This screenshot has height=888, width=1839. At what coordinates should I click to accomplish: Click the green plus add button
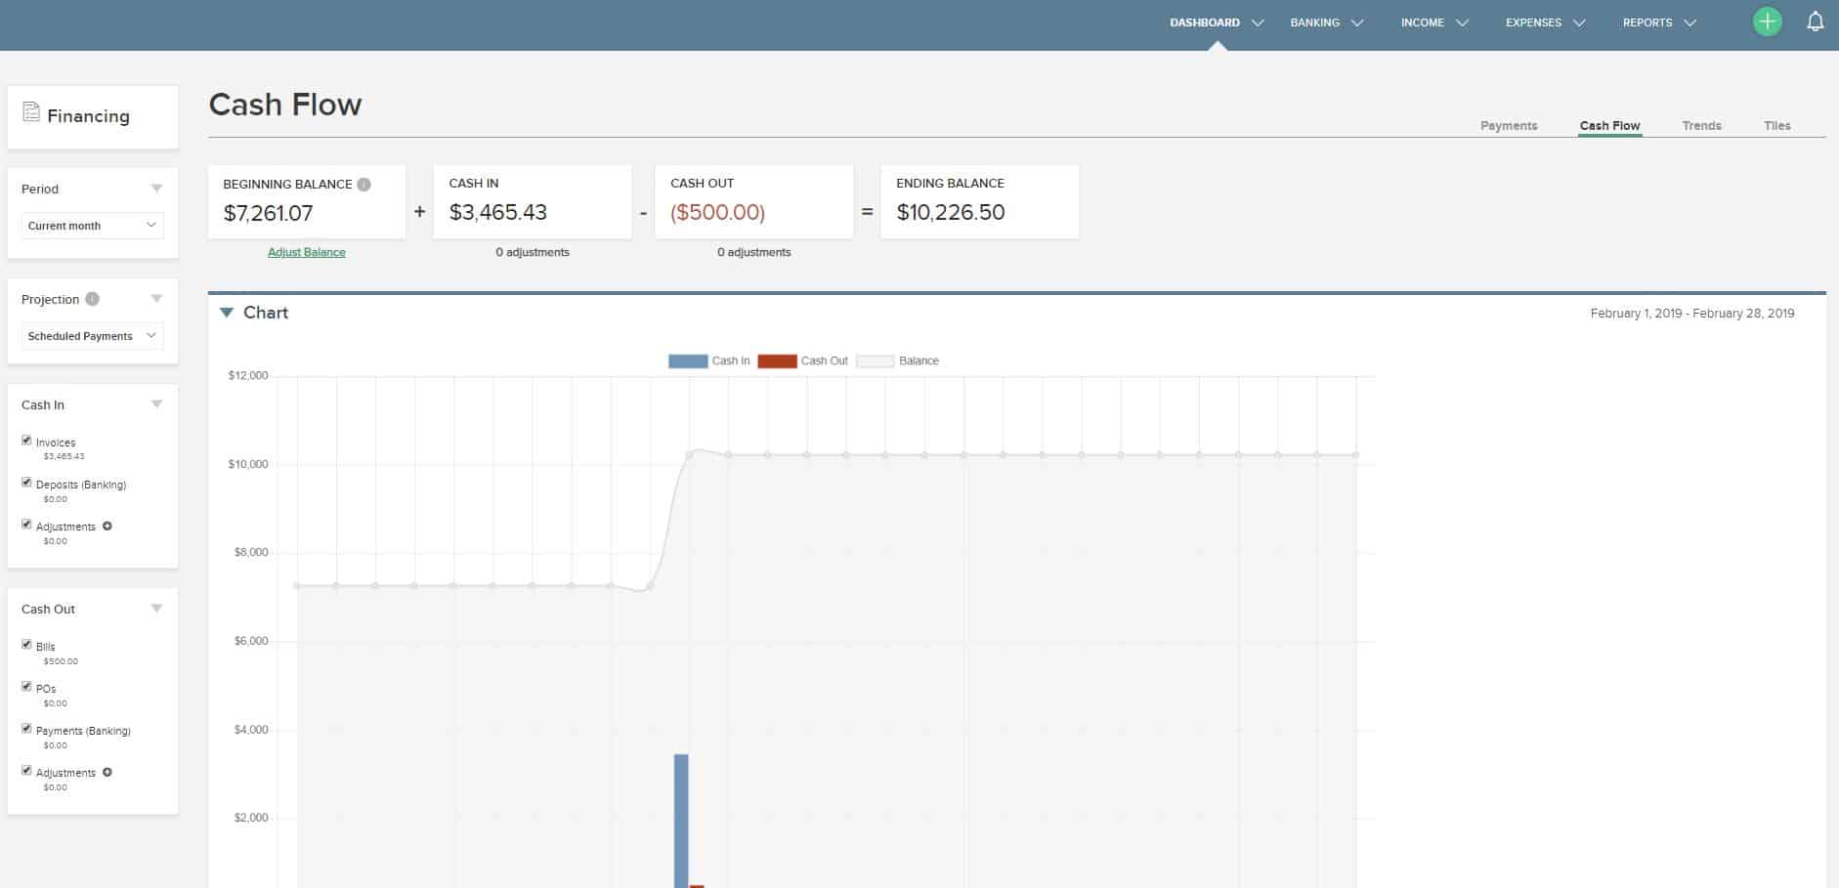pyautogui.click(x=1767, y=21)
